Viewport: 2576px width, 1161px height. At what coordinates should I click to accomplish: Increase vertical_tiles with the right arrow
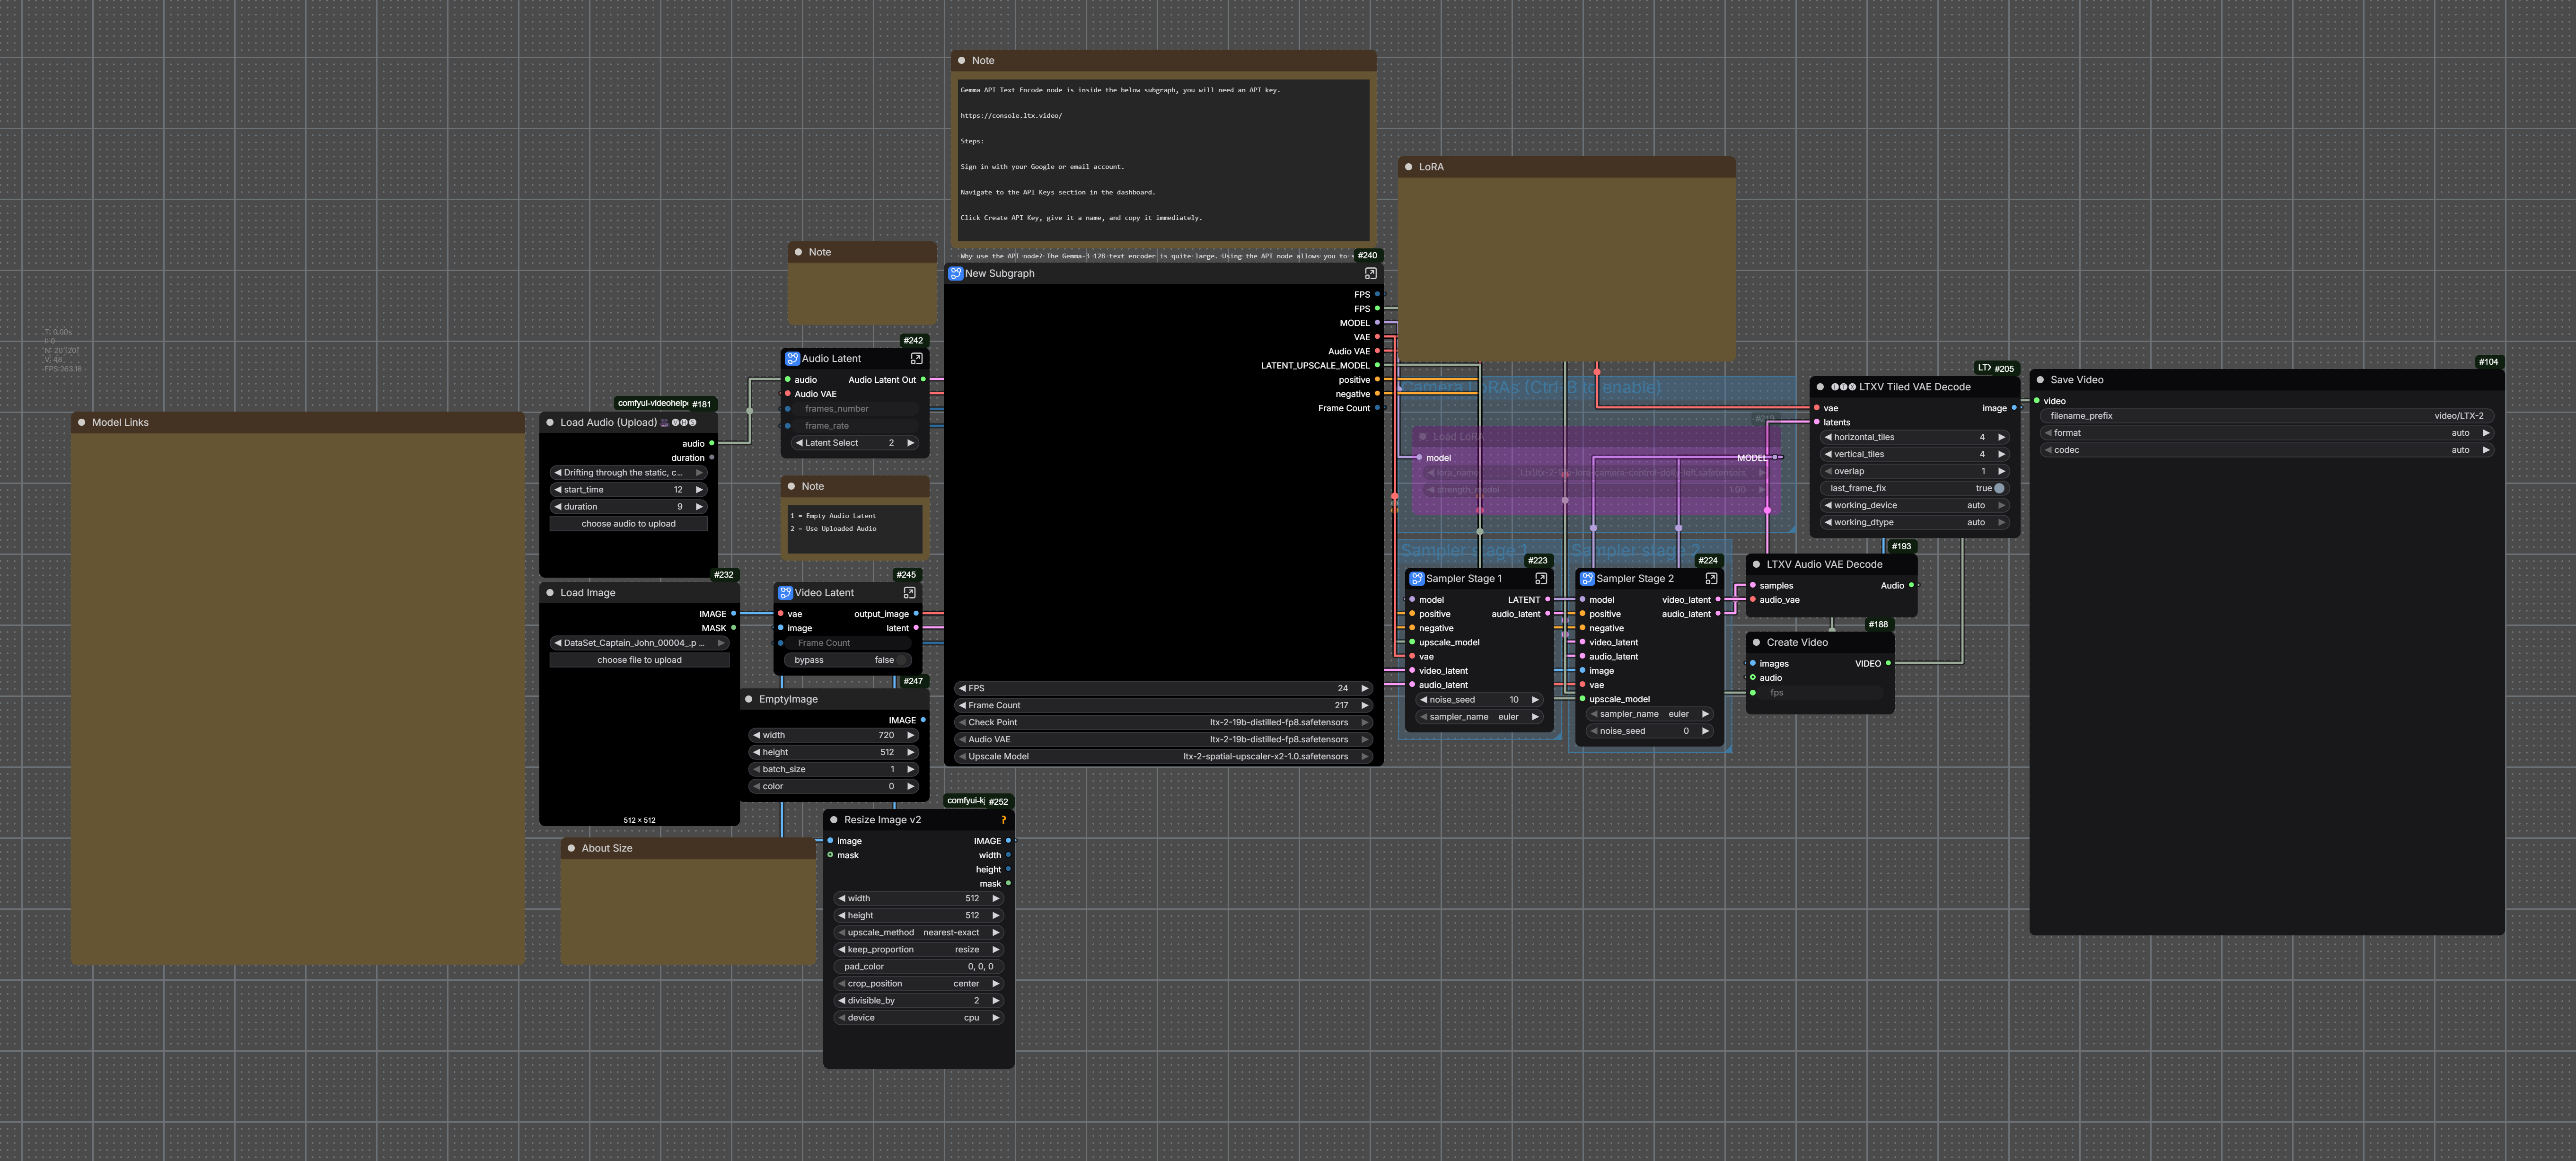pyautogui.click(x=2001, y=454)
